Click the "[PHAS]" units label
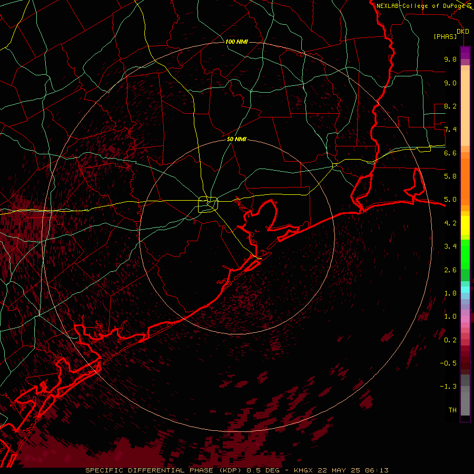474x474 pixels. 445,37
